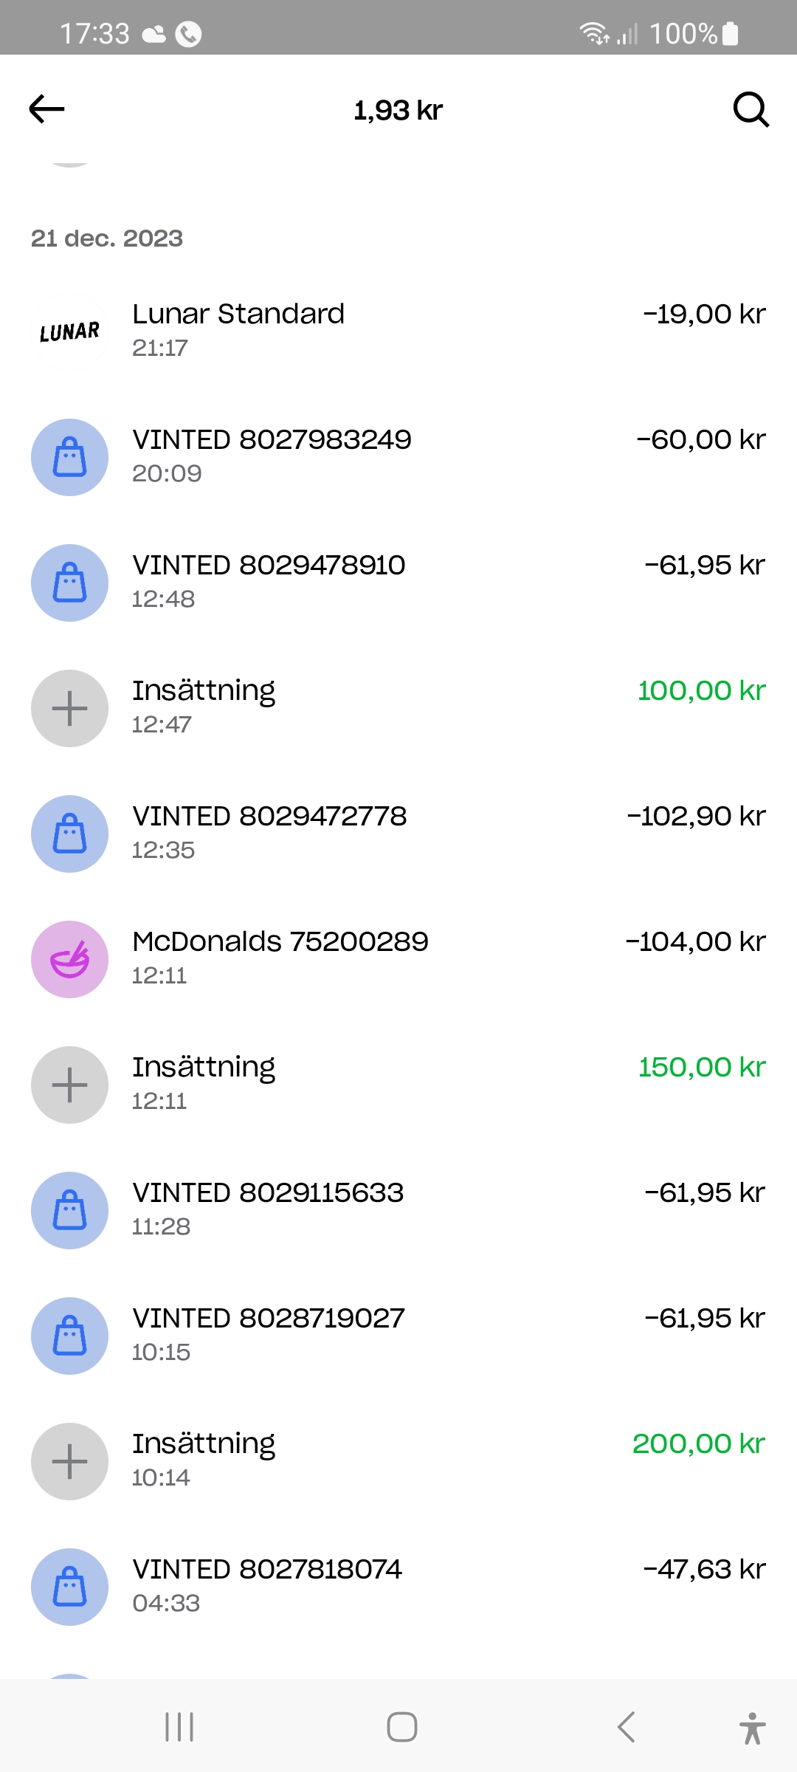The height and width of the screenshot is (1772, 797).
Task: Tap plus icon of 100,00 kr Insättning
Action: pyautogui.click(x=69, y=709)
